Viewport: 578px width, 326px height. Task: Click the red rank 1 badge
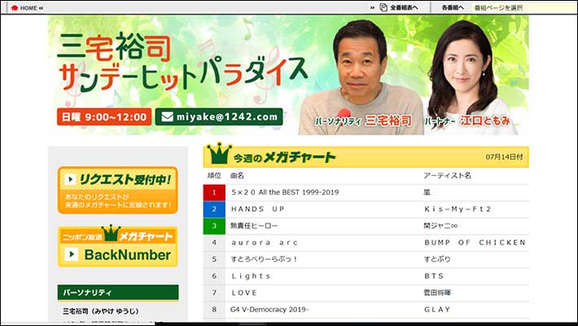[214, 192]
